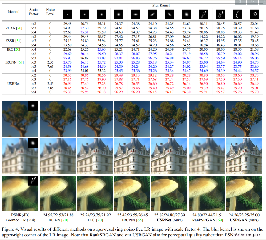
Task: Click the 'Blur Kernel' header text
Action: [161, 5]
